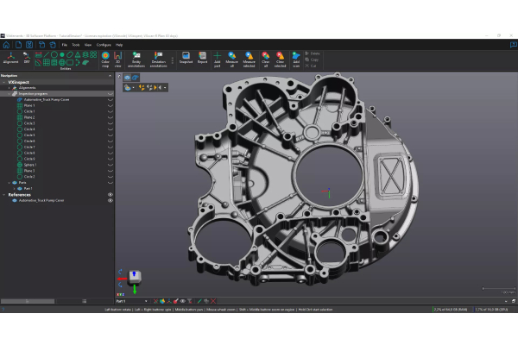Toggle visibility of Inspection program row
The image size is (518, 345).
click(111, 94)
